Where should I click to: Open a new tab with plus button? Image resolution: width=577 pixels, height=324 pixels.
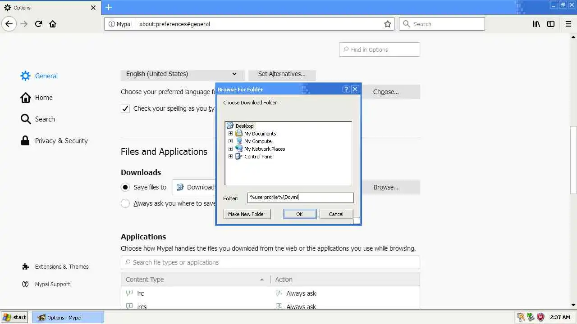pos(109,7)
